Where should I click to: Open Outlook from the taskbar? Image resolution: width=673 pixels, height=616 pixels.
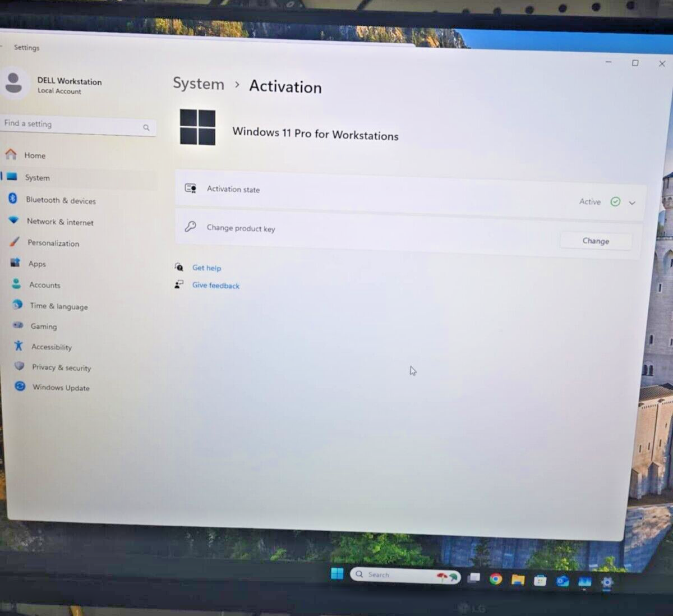pyautogui.click(x=563, y=581)
